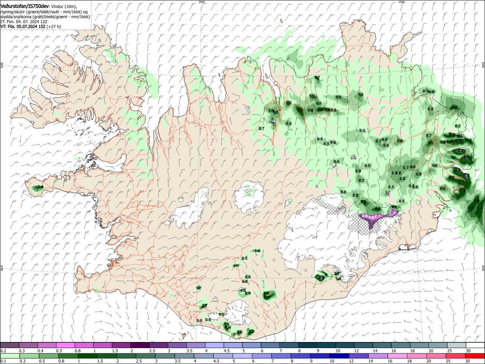Click the 15W longitude label
Viewport: 485px width, 364px height.
point(401,2)
